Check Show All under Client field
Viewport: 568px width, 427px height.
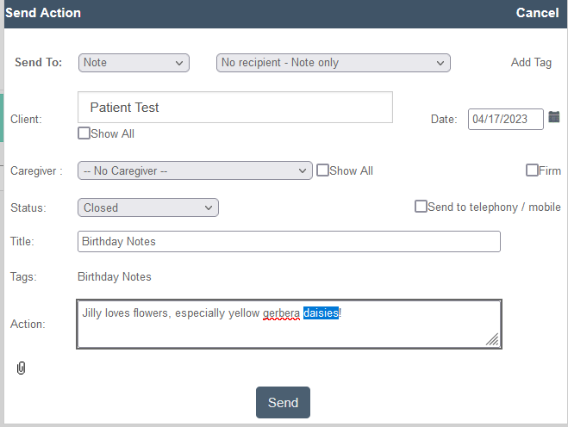click(x=84, y=133)
